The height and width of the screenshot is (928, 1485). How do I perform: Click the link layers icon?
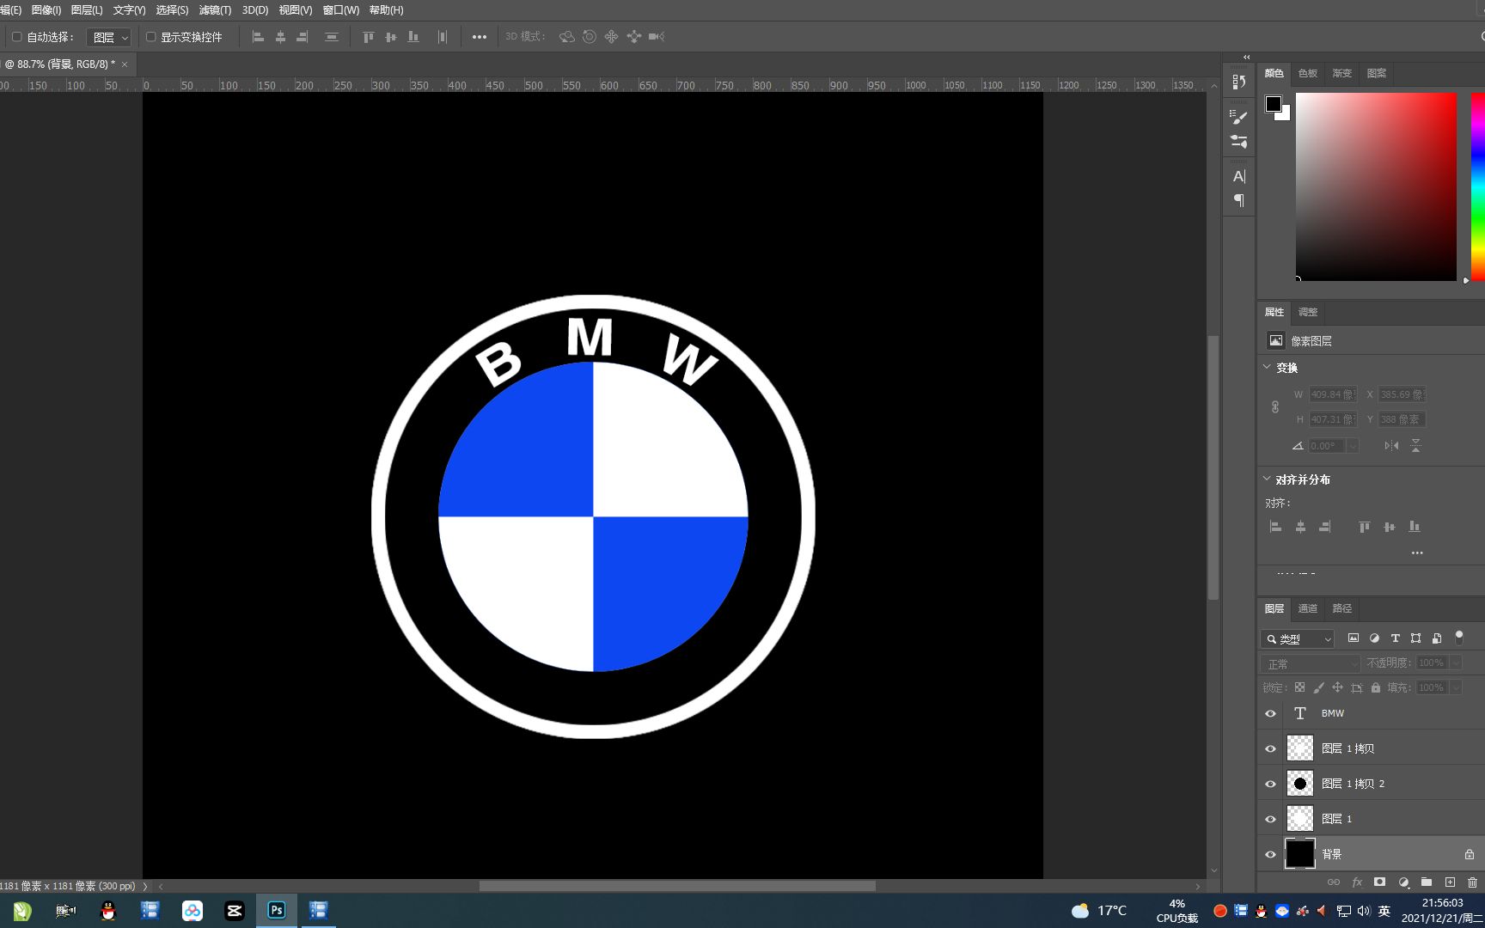[1334, 882]
